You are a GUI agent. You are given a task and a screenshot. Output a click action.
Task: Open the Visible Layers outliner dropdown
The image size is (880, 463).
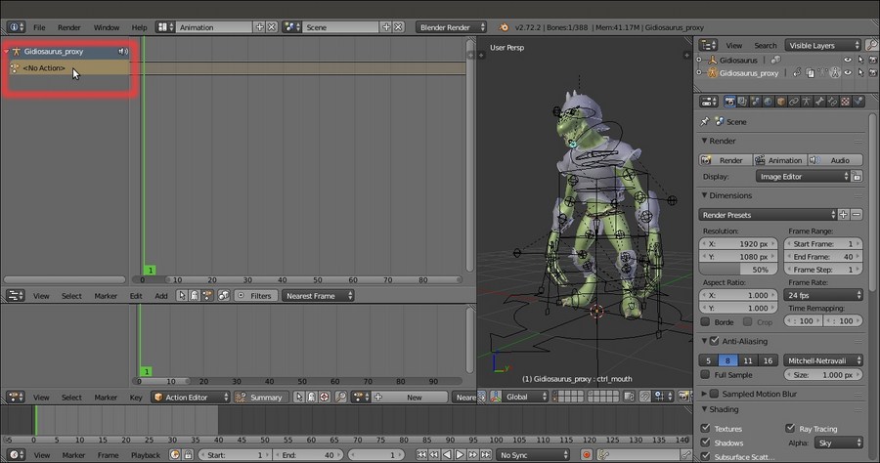click(x=822, y=45)
